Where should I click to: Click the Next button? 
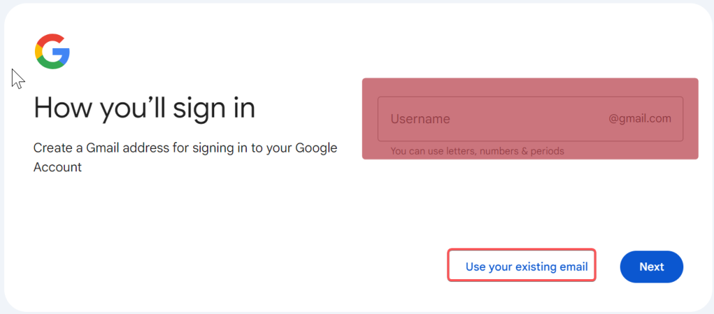tap(651, 267)
